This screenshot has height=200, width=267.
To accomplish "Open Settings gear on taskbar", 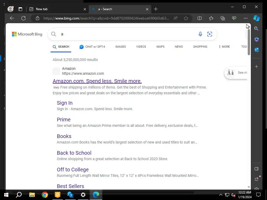I will 83,195.
